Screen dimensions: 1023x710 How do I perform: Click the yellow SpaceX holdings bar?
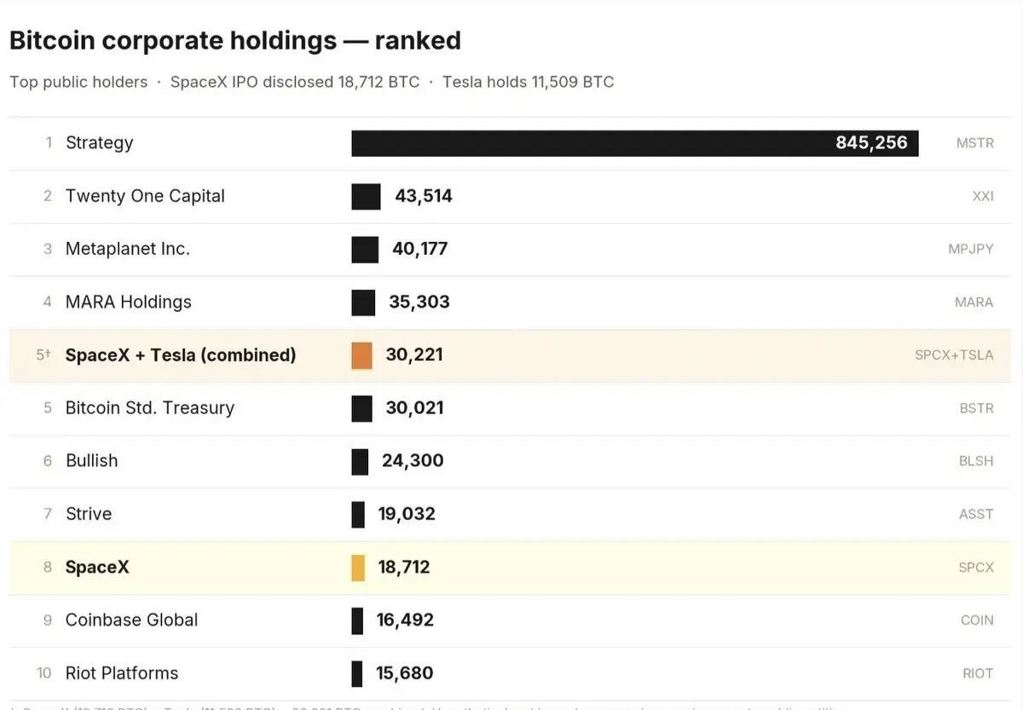[x=358, y=568]
